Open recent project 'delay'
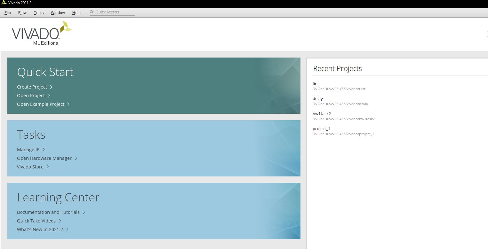 tap(318, 98)
